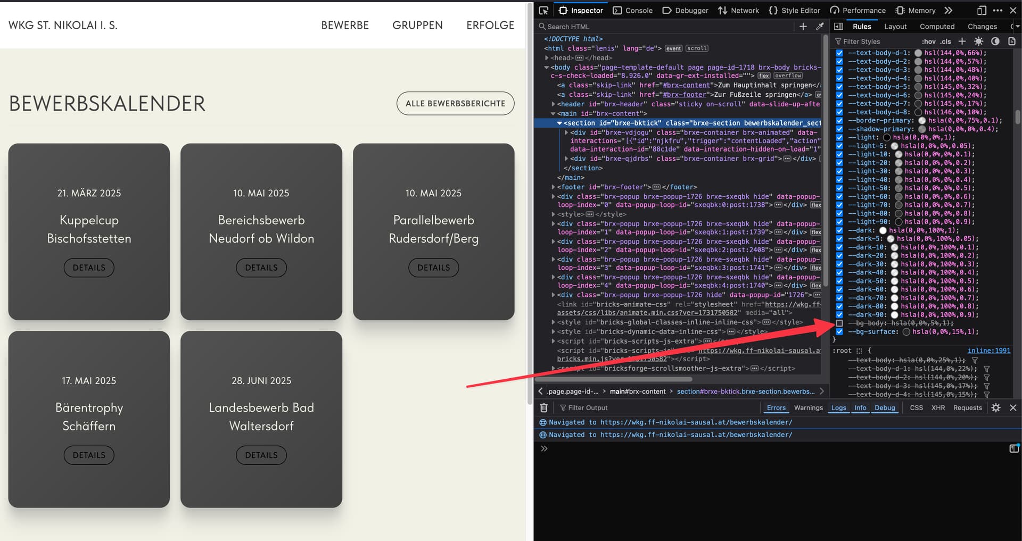The width and height of the screenshot is (1022, 541).
Task: Toggle console multi-line editor mode
Action: pyautogui.click(x=1013, y=448)
